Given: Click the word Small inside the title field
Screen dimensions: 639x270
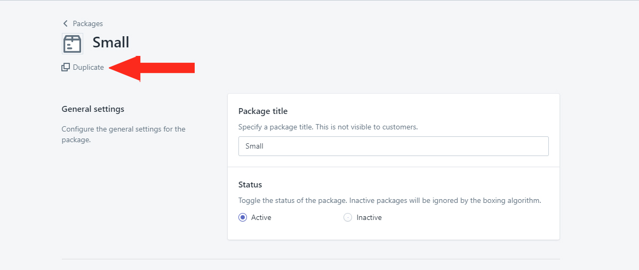Looking at the screenshot, I should tap(254, 146).
